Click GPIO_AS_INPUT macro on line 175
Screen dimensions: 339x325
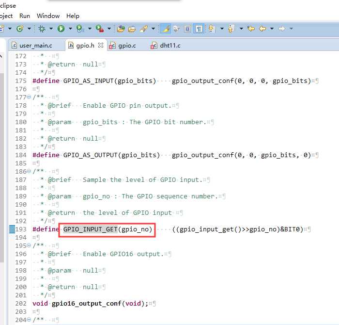(89, 81)
